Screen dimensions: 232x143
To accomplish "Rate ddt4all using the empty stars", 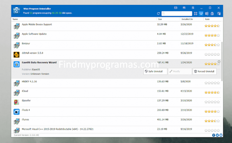I will [x=212, y=54].
